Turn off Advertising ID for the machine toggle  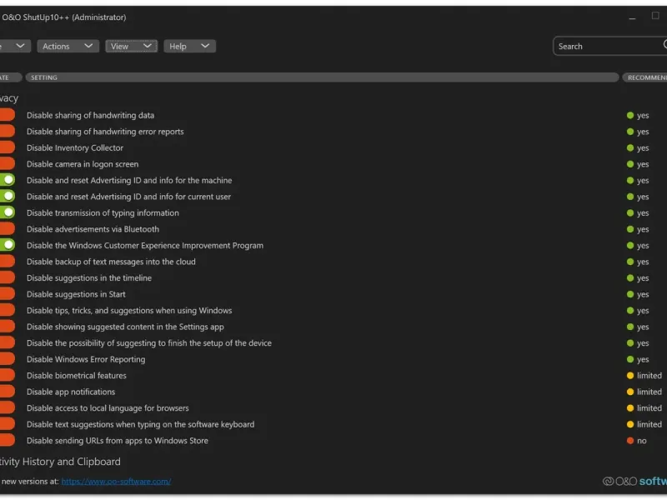(x=8, y=180)
